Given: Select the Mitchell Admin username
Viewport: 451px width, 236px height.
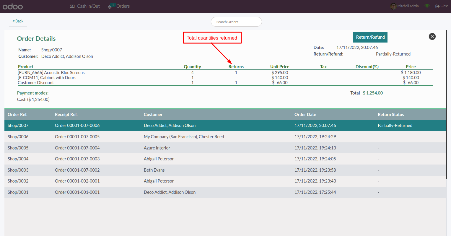Looking at the screenshot, I should [408, 6].
